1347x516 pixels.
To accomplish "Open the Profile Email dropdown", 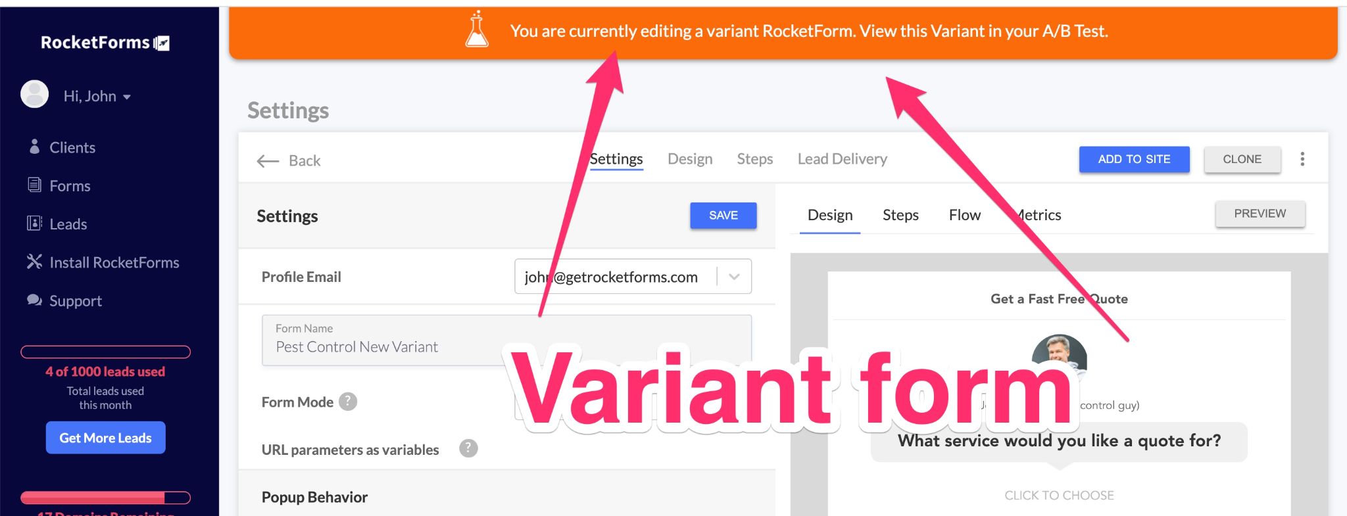I will point(734,277).
